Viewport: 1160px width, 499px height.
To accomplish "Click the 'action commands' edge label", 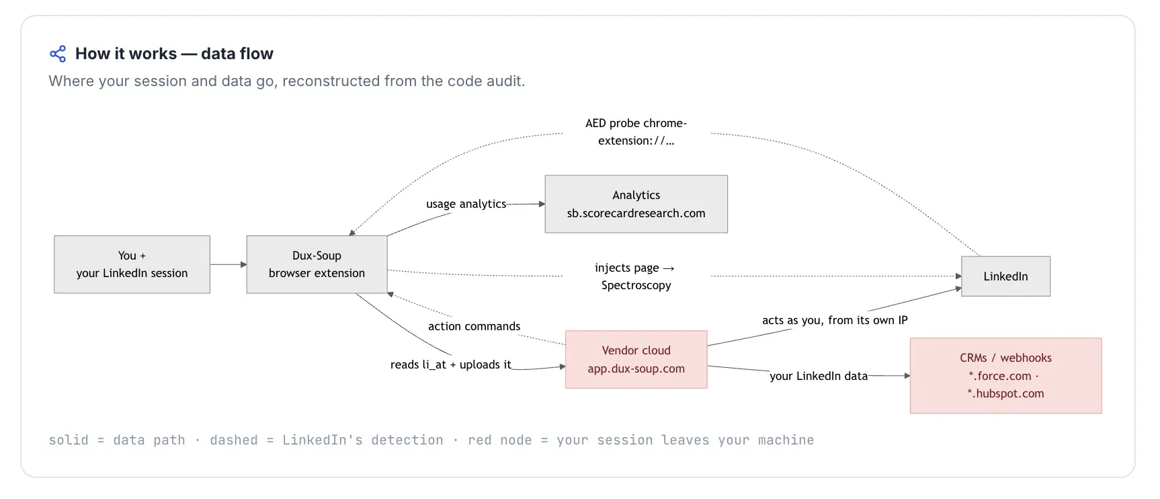I will click(x=474, y=326).
